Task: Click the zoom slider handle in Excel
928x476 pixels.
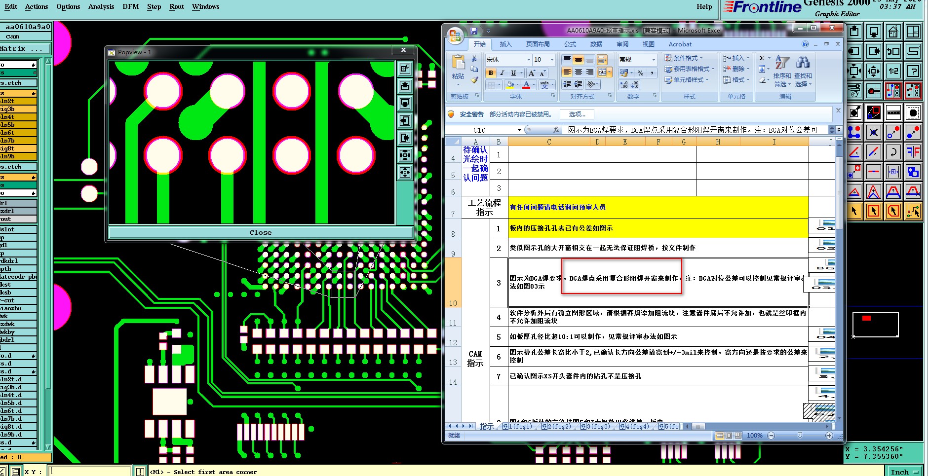Action: [x=800, y=435]
